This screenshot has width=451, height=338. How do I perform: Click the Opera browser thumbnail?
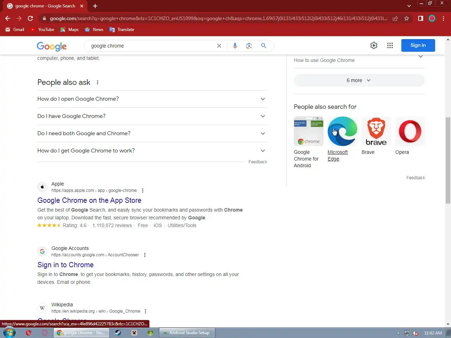point(410,131)
